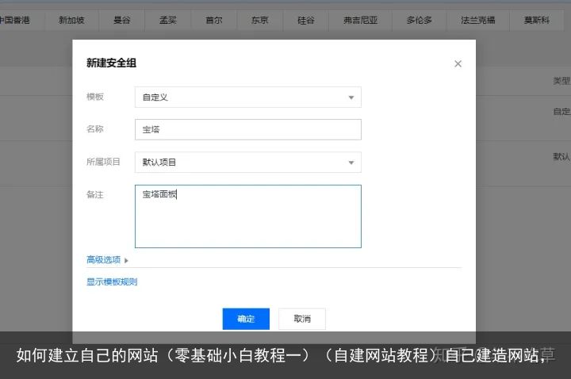Click the 所属项目 dropdown arrow icon
This screenshot has height=379, width=571.
[351, 163]
